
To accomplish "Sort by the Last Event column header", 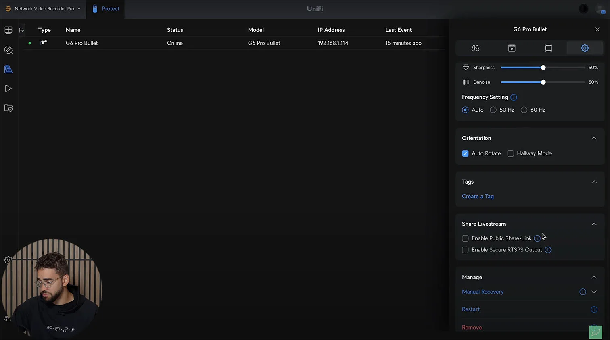I will 399,30.
